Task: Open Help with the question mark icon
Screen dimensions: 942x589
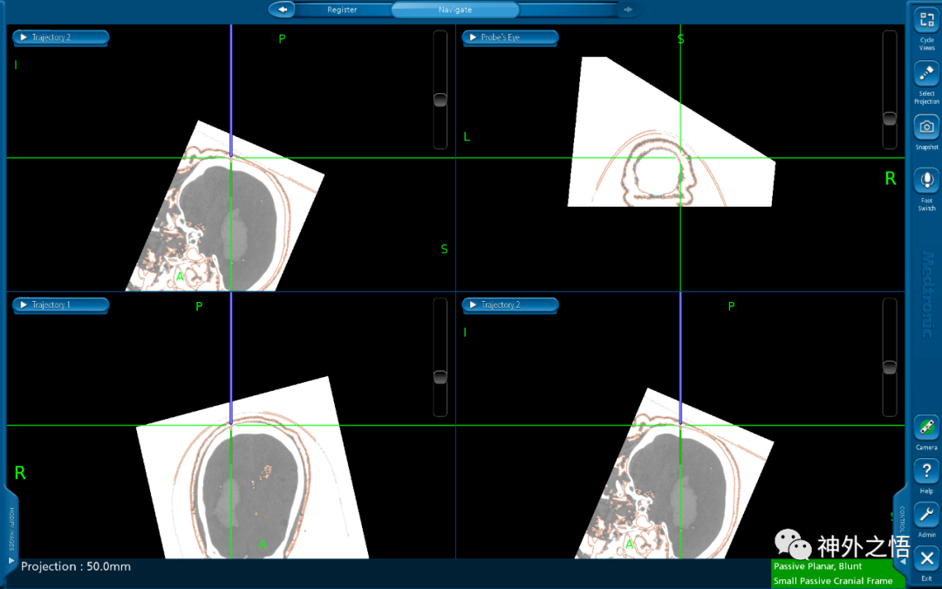Action: click(926, 472)
